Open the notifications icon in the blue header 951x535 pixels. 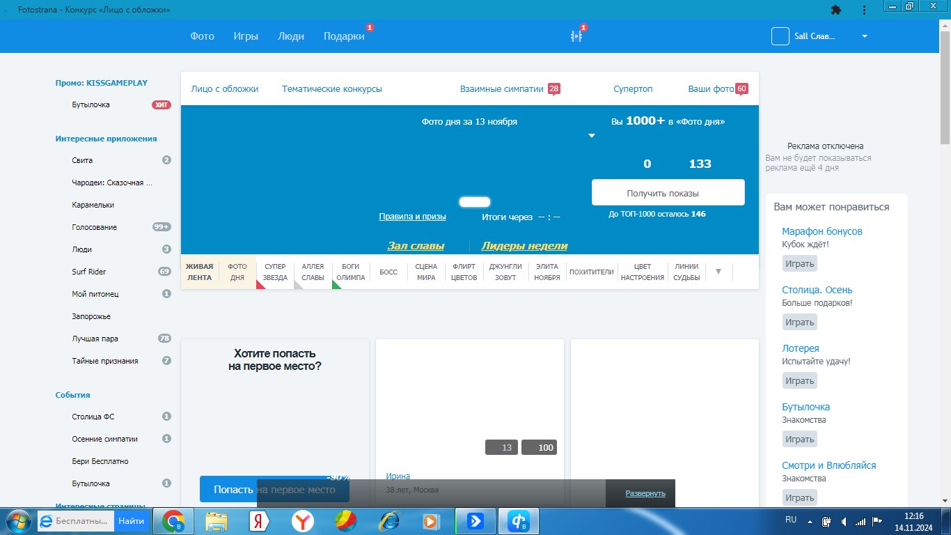576,36
